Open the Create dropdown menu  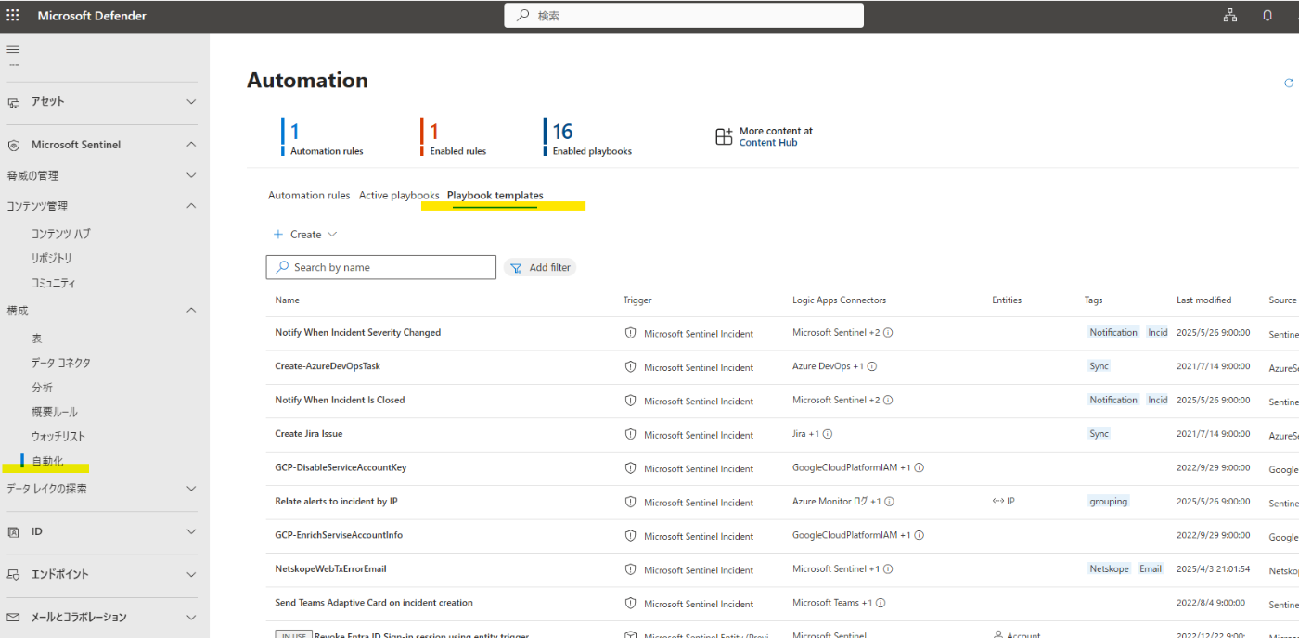click(305, 235)
